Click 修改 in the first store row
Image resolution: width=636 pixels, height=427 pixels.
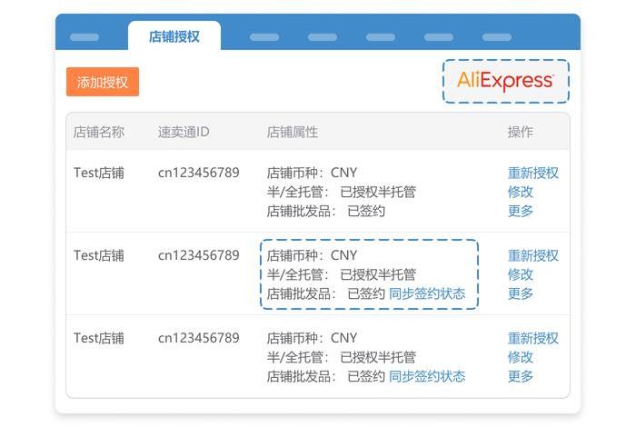click(x=521, y=193)
